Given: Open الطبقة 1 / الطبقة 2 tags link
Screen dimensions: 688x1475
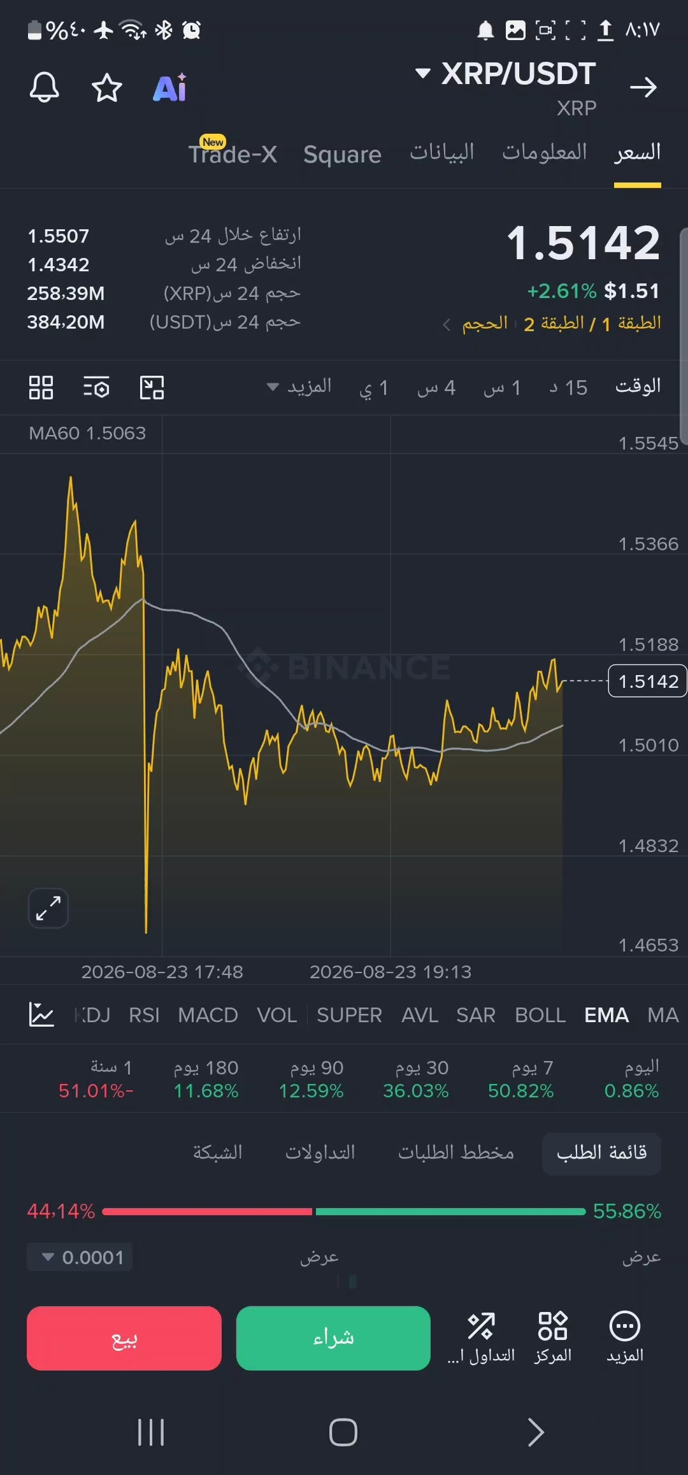Looking at the screenshot, I should [592, 324].
